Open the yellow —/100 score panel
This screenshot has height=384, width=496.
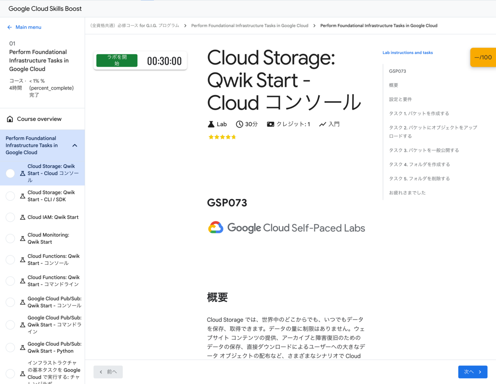pos(483,57)
